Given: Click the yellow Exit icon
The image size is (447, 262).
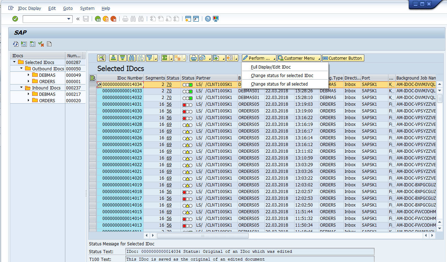Looking at the screenshot, I should point(106,19).
